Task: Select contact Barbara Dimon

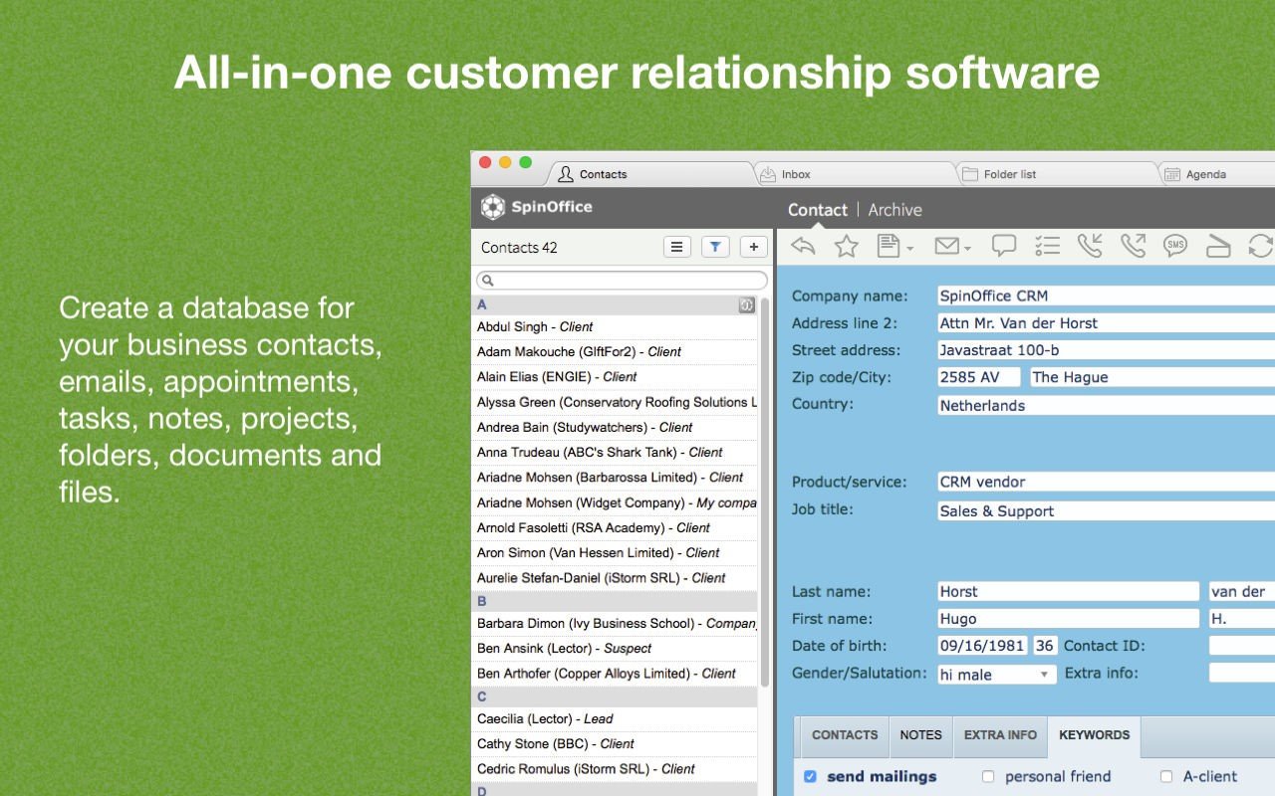Action: (615, 623)
